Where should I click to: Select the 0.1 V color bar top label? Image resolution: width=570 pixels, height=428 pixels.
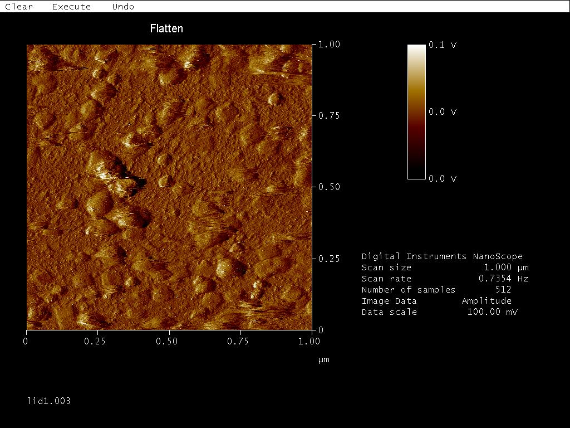click(x=443, y=45)
